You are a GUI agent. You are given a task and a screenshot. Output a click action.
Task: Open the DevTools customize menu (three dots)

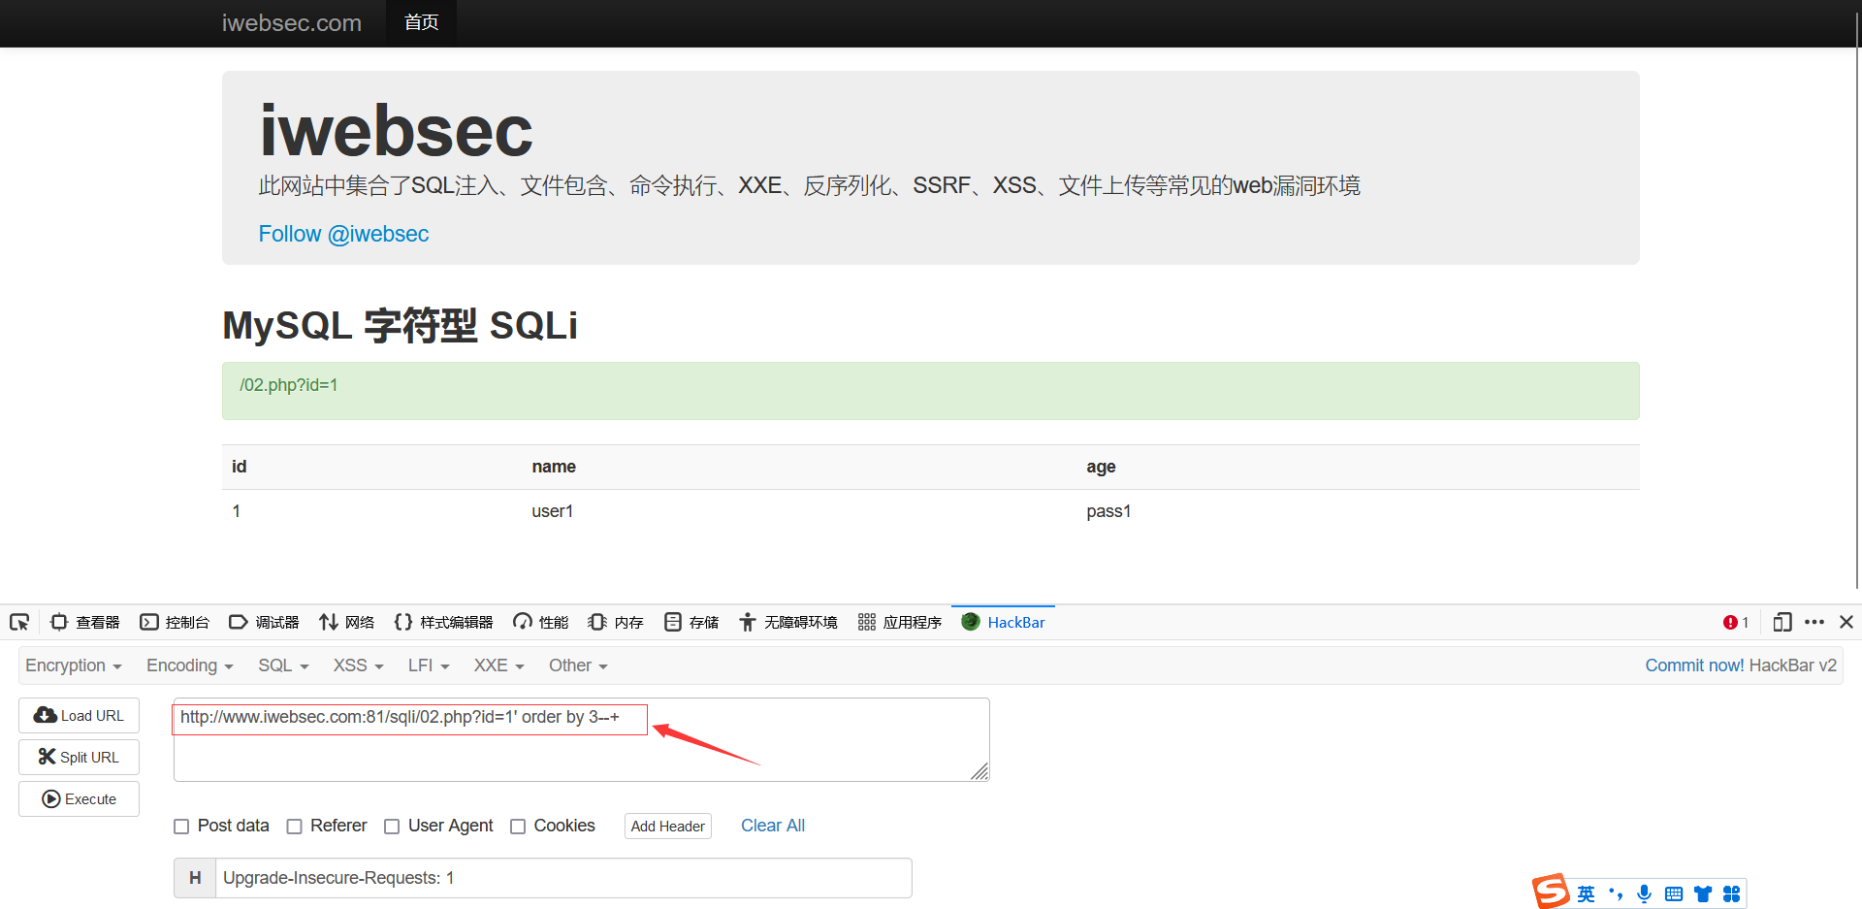(1815, 622)
